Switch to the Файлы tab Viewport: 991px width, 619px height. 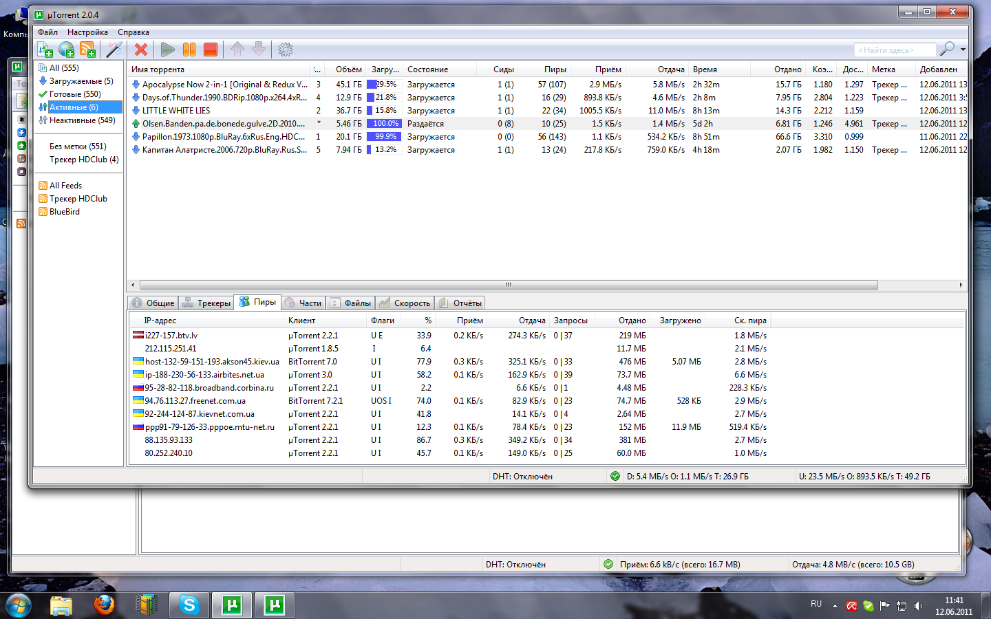(351, 303)
